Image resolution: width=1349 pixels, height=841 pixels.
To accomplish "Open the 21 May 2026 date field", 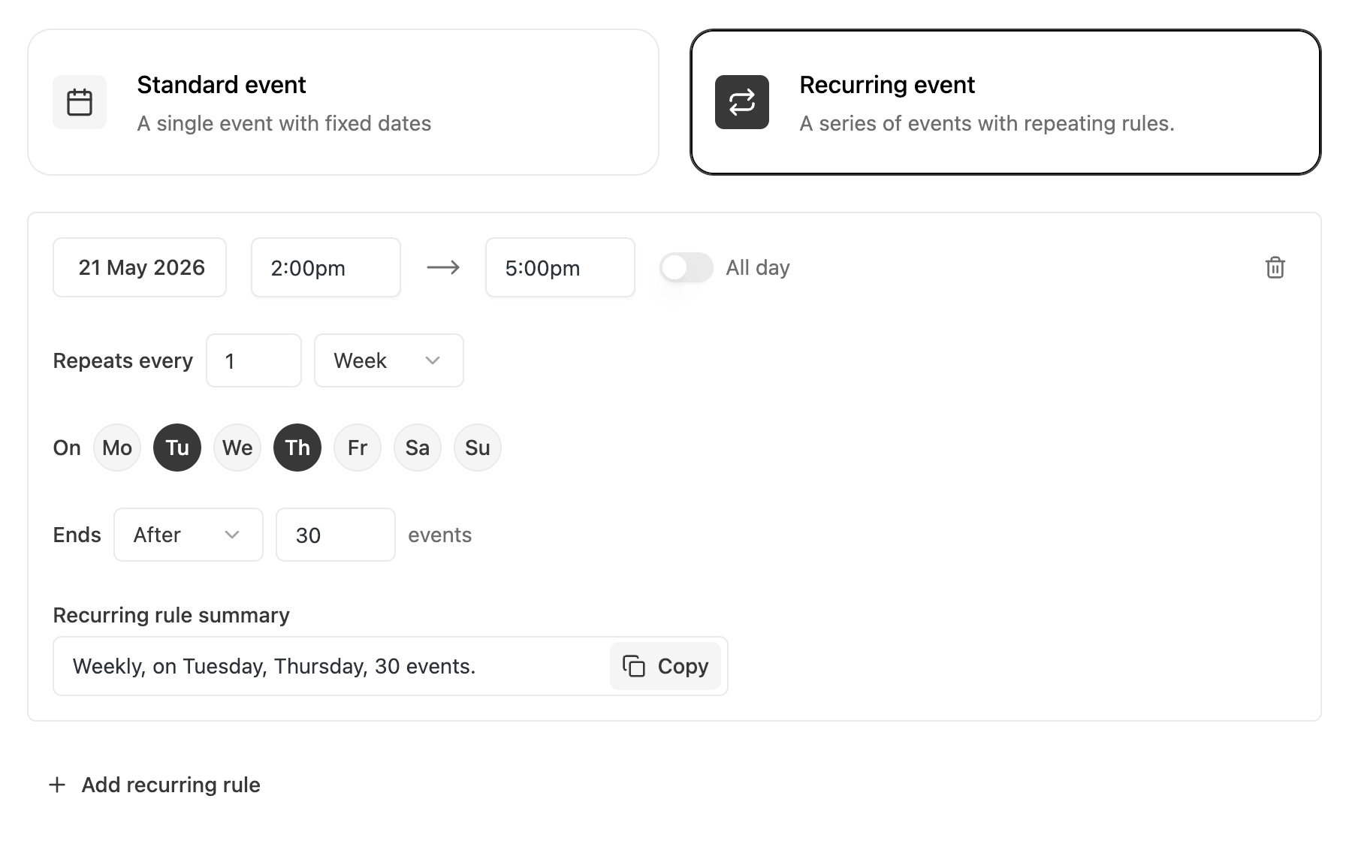I will 140,267.
